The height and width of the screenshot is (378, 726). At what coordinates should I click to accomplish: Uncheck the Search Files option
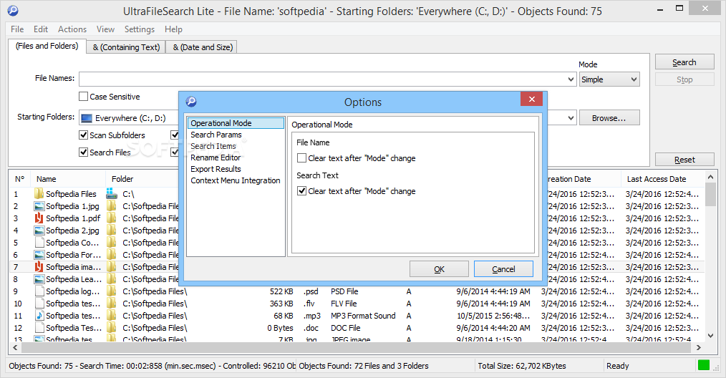[83, 152]
